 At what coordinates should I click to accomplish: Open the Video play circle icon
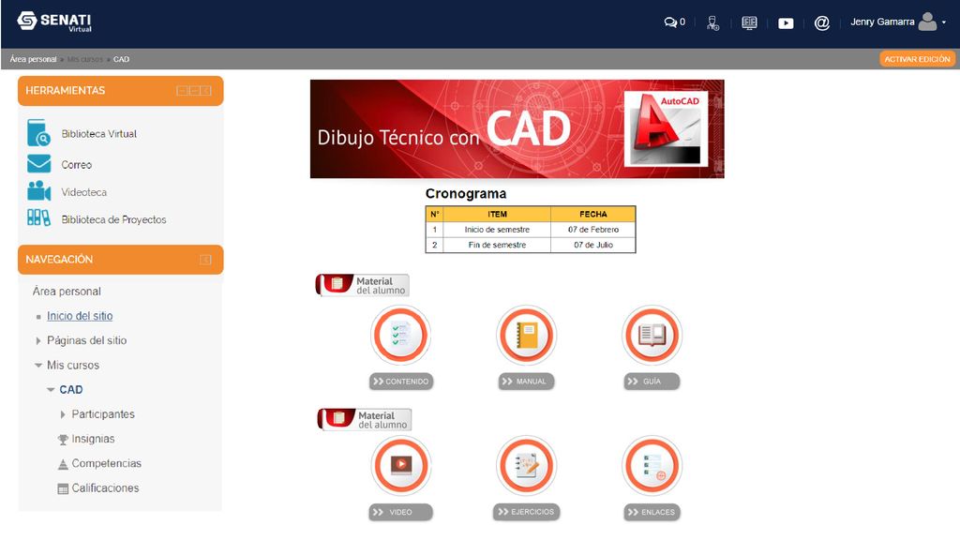pyautogui.click(x=401, y=465)
